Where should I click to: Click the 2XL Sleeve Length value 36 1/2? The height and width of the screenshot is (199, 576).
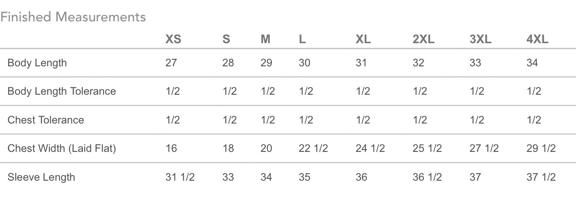coord(427,177)
